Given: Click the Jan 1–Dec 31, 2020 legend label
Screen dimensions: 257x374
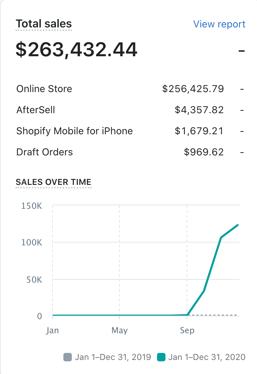Looking at the screenshot, I should pos(207,357).
